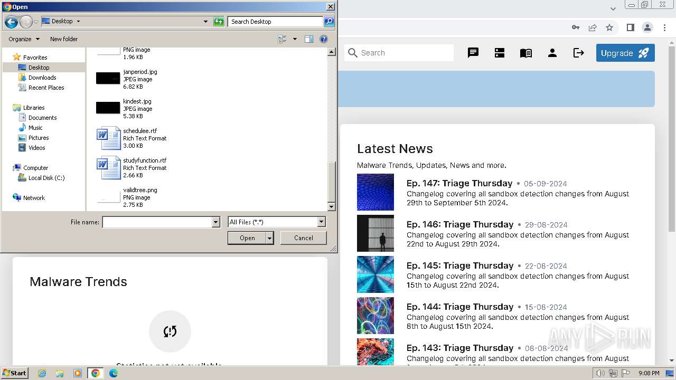Open File Explorer from taskbar

(60, 373)
